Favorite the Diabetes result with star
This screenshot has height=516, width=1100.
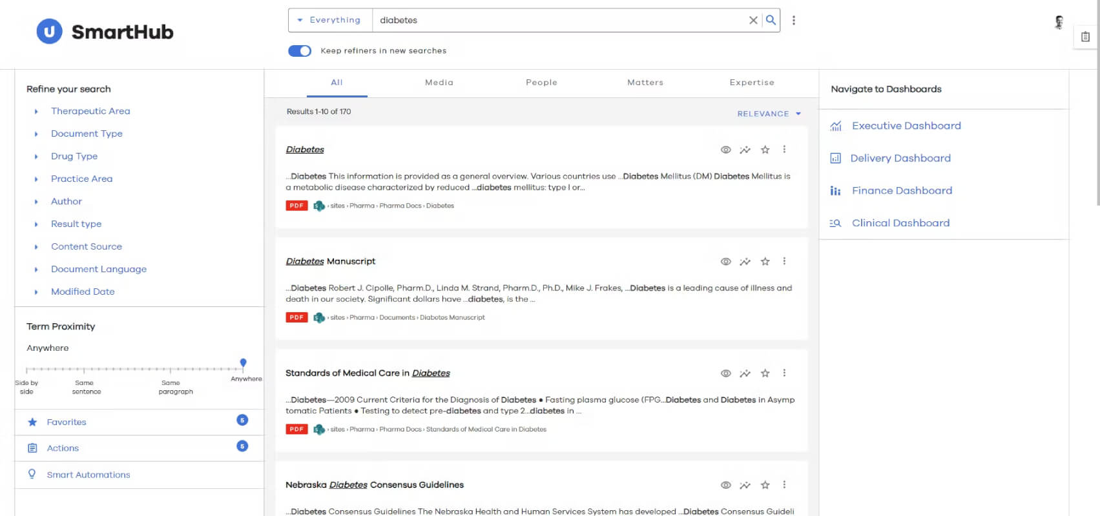765,150
